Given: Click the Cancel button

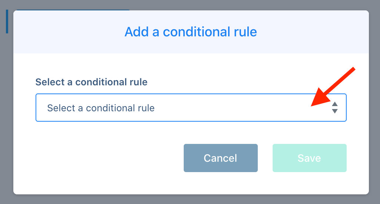Looking at the screenshot, I should (220, 158).
